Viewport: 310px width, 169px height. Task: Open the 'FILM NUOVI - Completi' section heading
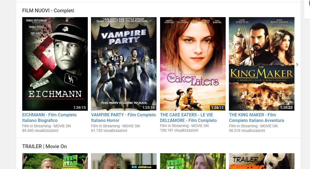(x=48, y=10)
